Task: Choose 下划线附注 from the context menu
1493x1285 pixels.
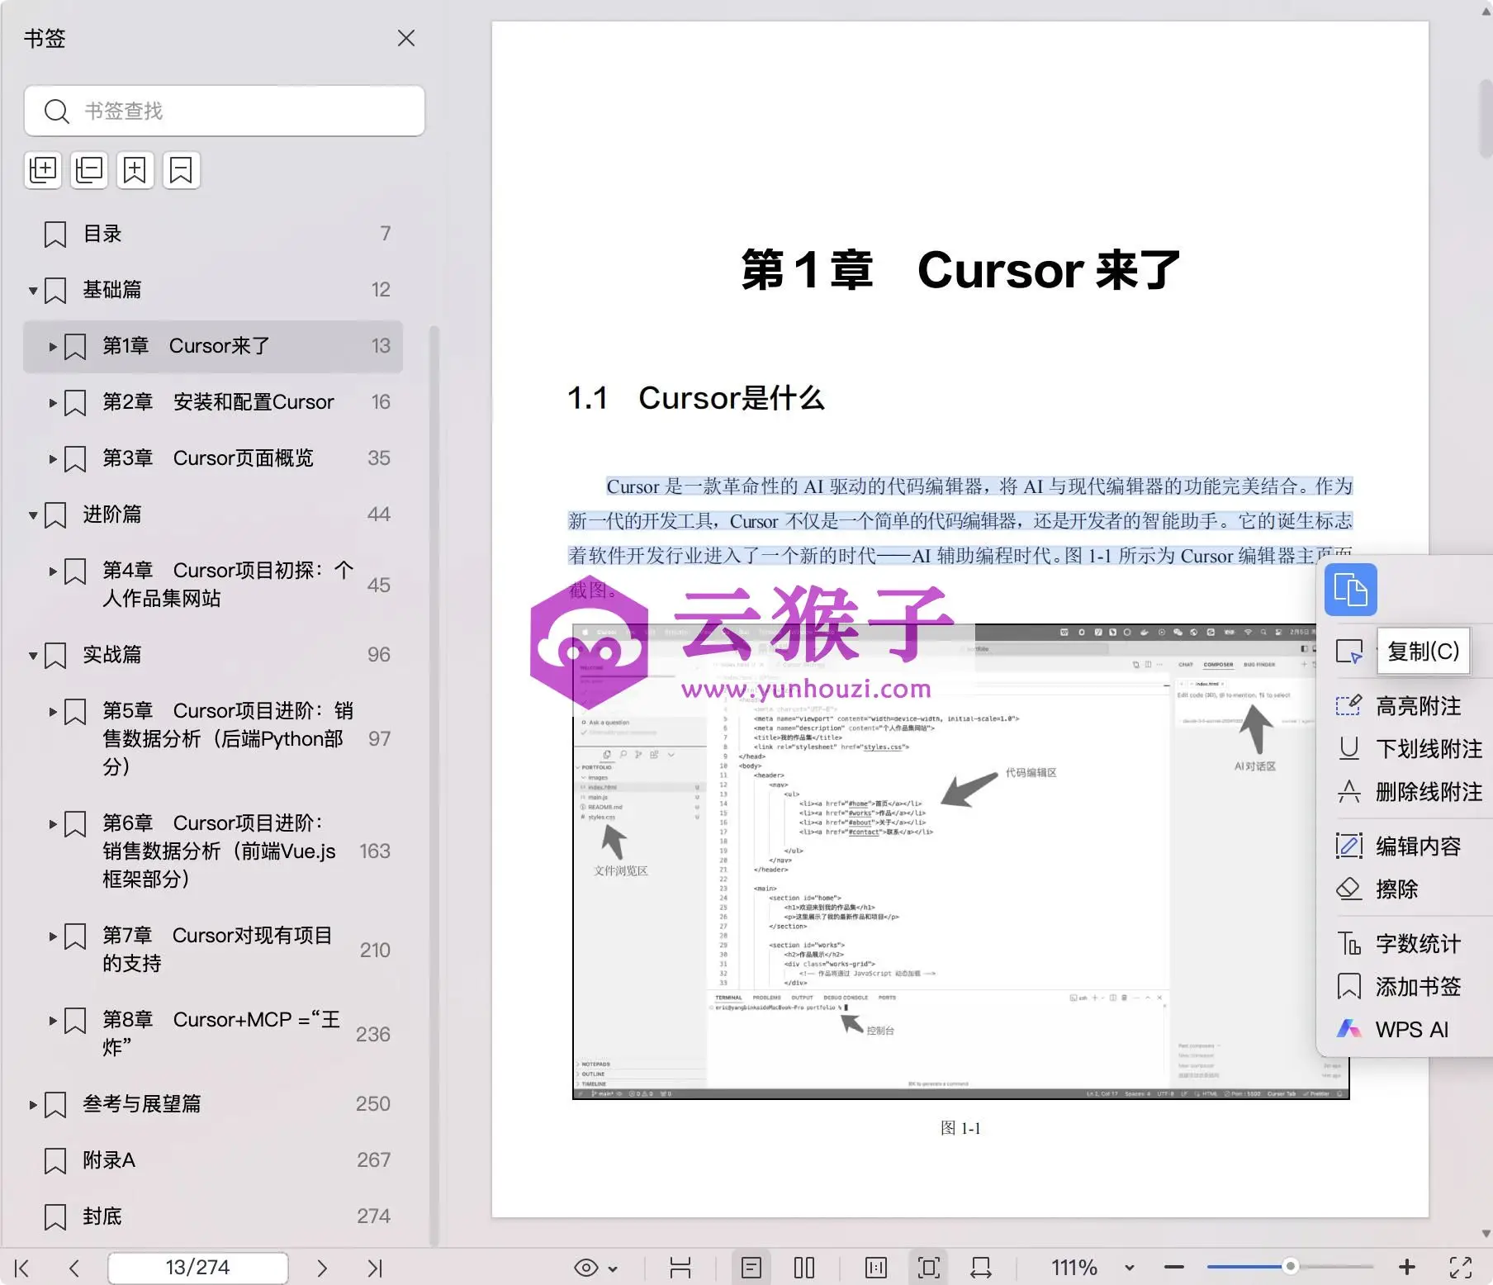Action: tap(1410, 749)
